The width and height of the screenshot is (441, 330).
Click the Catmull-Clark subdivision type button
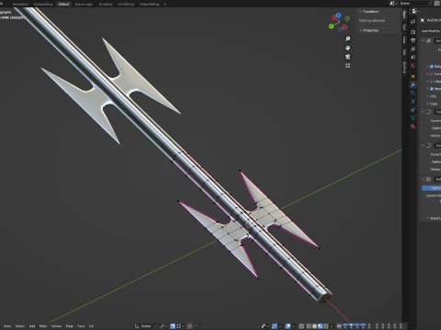pos(432,188)
